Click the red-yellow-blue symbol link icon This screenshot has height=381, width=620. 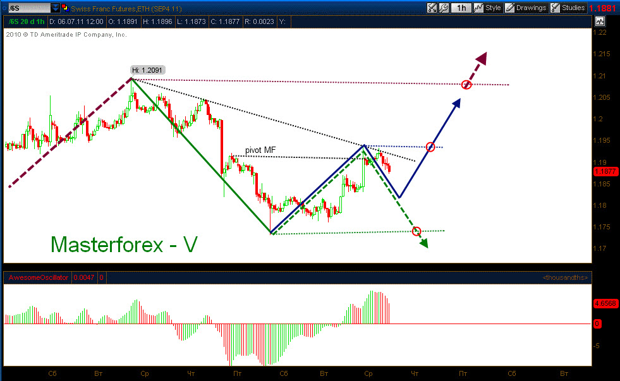(65, 8)
